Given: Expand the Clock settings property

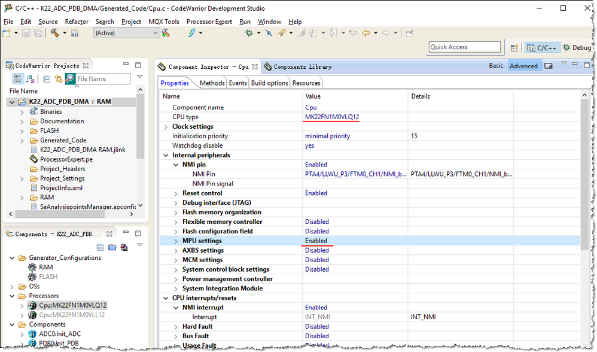Looking at the screenshot, I should (166, 127).
